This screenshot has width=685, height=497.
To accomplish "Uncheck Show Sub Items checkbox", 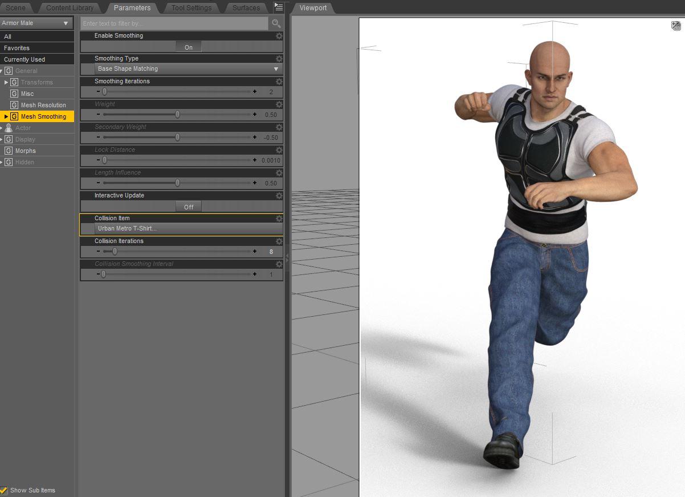I will 4,490.
